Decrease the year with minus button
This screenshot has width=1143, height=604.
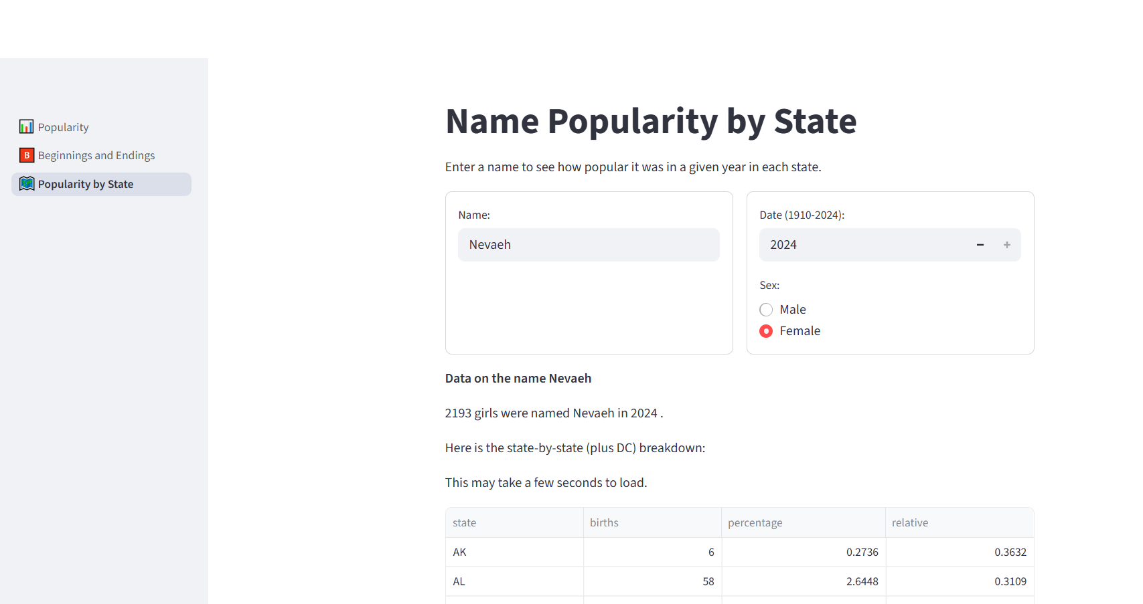980,245
